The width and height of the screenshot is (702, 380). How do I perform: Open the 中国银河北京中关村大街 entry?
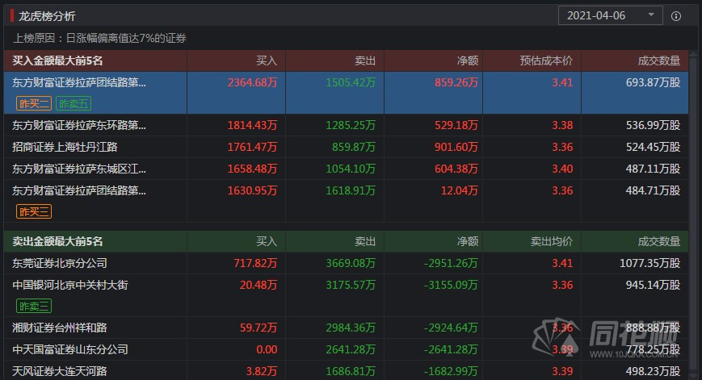[70, 285]
